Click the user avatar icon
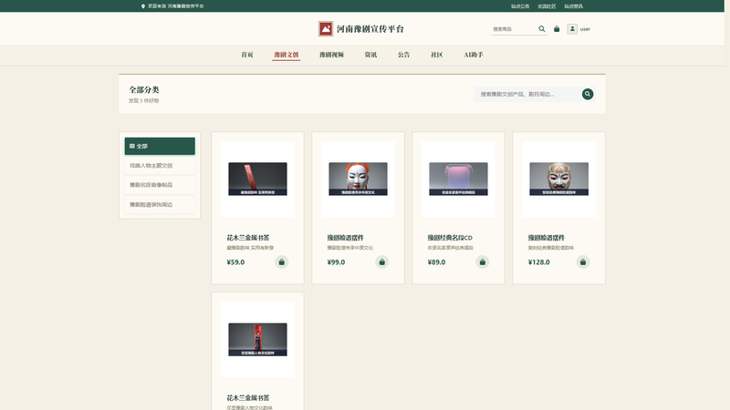 (572, 29)
